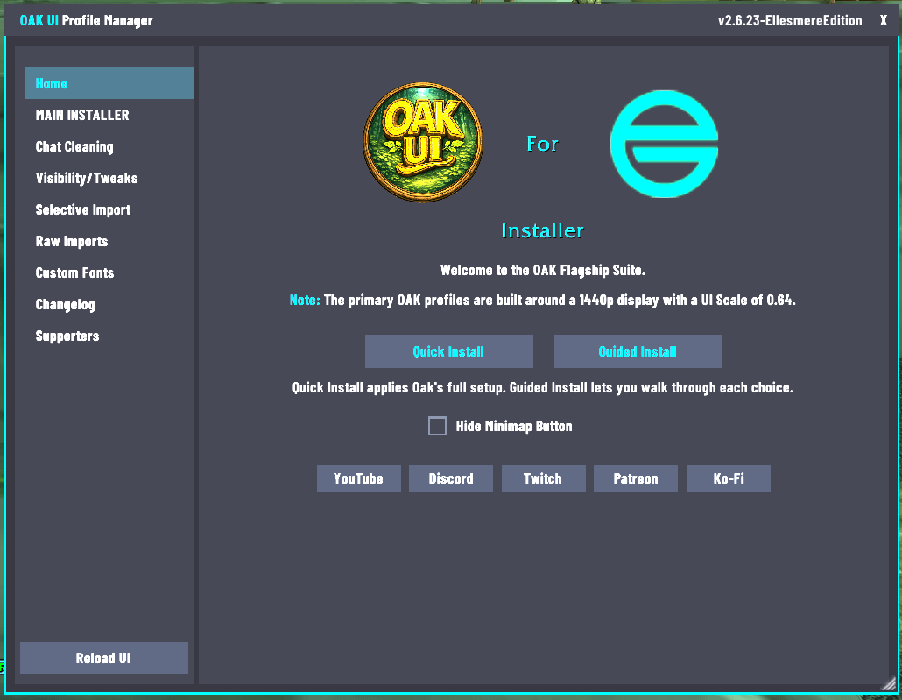Open Custom Fonts section
This screenshot has height=700, width=902.
click(109, 272)
